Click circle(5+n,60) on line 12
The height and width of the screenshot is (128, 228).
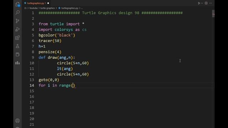73,74
